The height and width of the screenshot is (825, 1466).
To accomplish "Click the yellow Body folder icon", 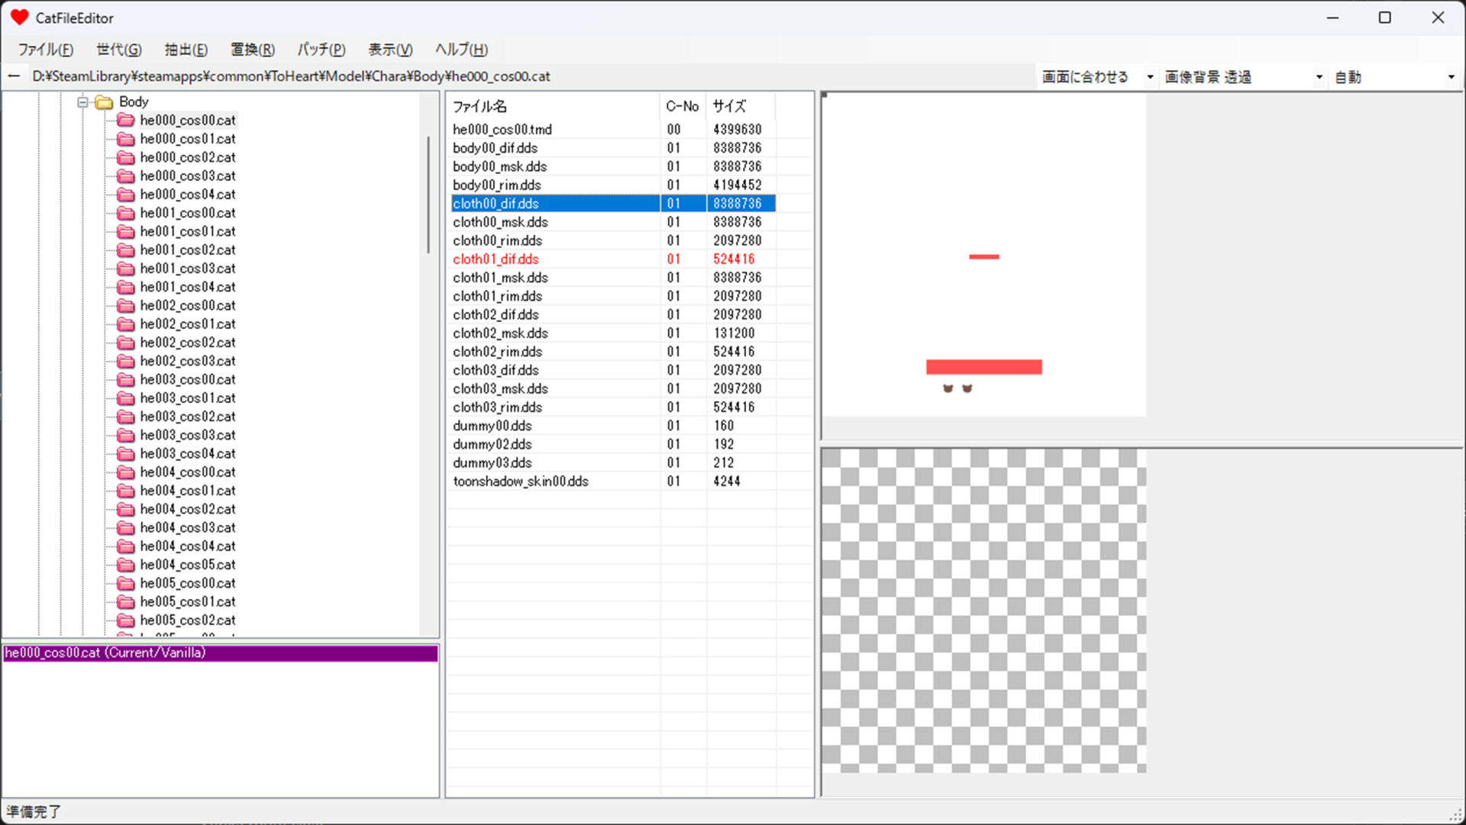I will pos(104,102).
